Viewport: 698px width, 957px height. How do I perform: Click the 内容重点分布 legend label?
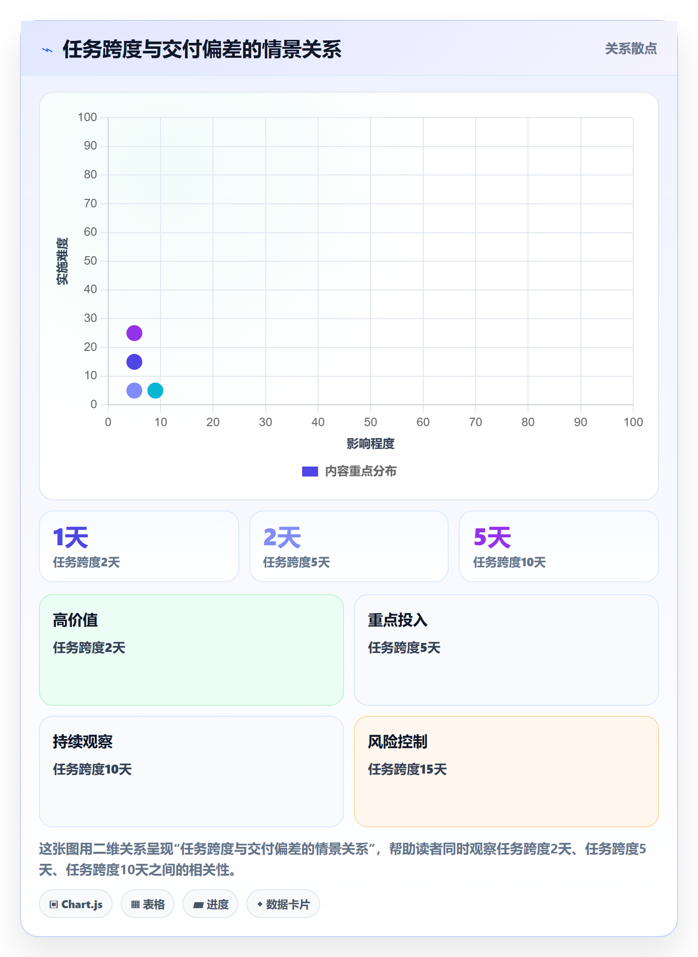pyautogui.click(x=360, y=472)
